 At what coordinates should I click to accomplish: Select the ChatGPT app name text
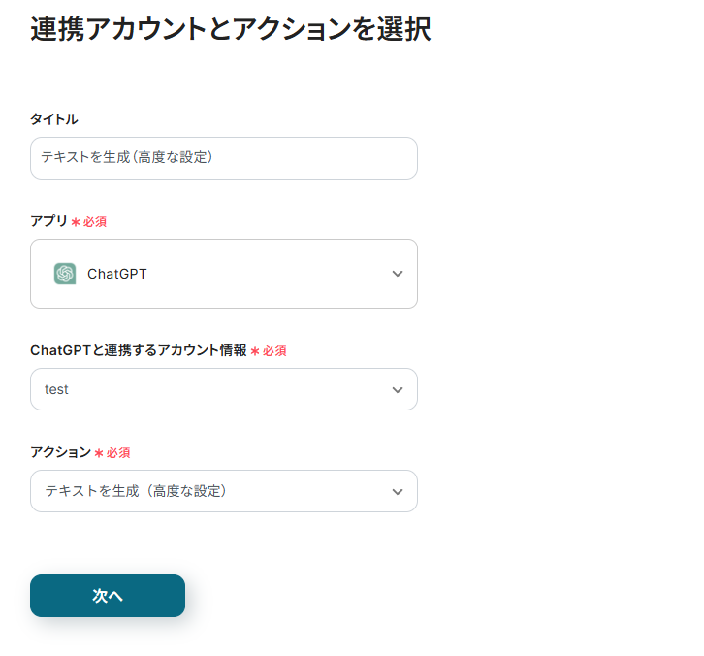(117, 274)
